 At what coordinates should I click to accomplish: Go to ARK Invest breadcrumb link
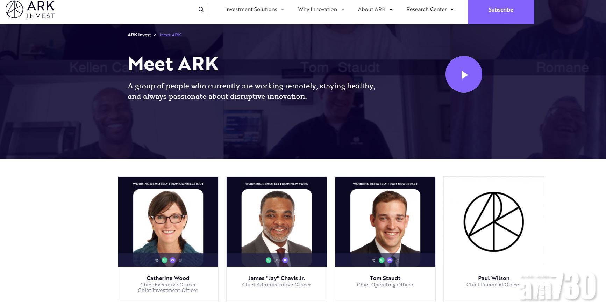point(139,35)
